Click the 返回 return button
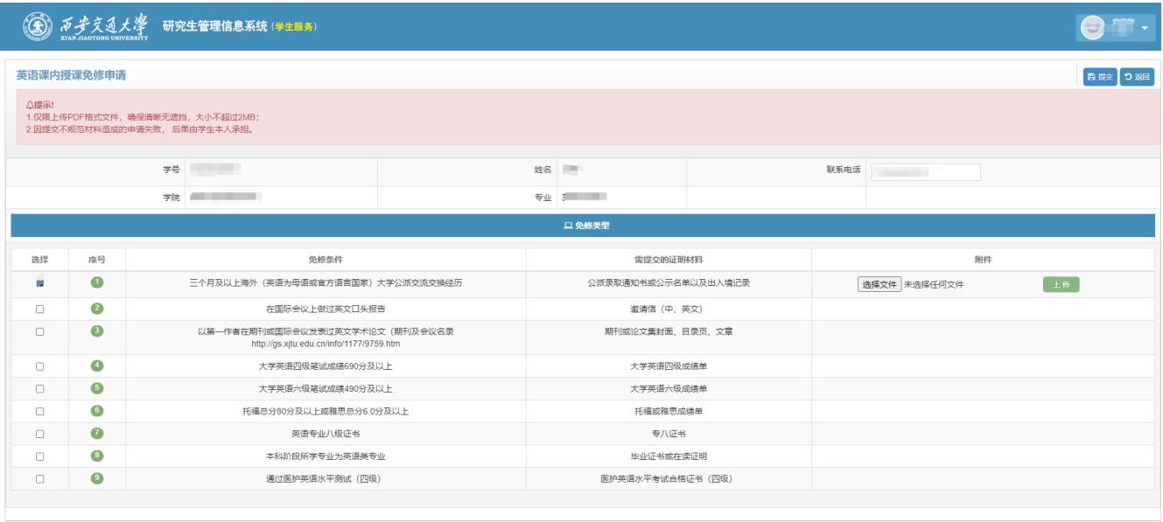Image resolution: width=1163 pixels, height=522 pixels. [x=1137, y=77]
